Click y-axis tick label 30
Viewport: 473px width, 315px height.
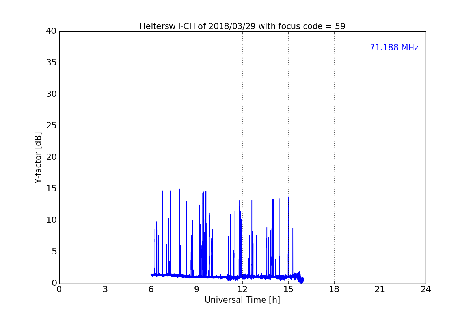pos(51,94)
